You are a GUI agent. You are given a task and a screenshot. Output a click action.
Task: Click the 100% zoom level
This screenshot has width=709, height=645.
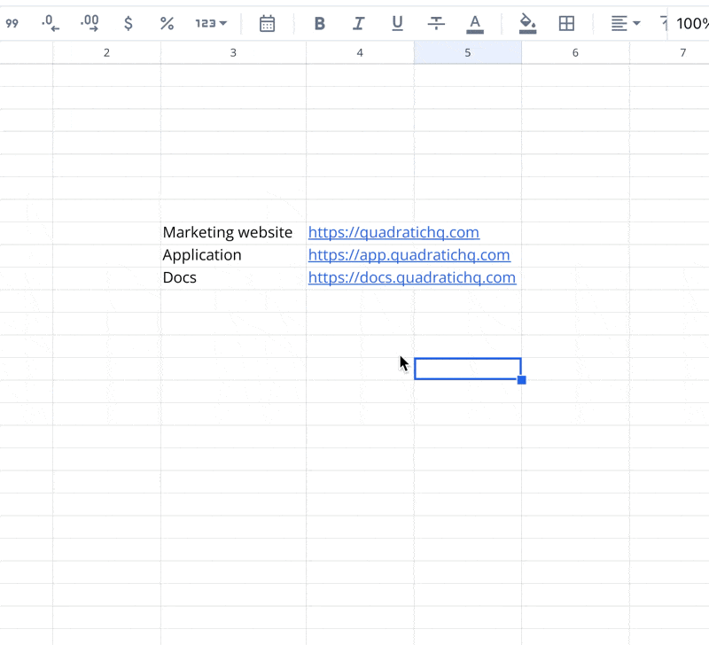click(692, 23)
